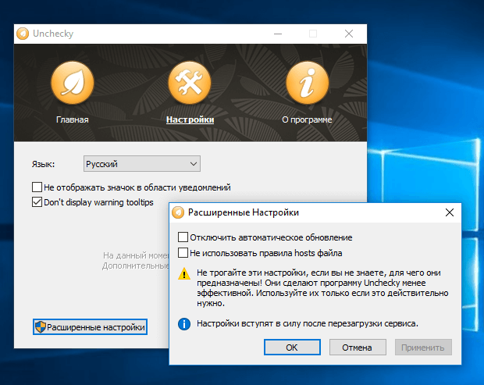Image resolution: width=484 pixels, height=385 pixels.
Task: Switch to the О программе tab label
Action: 307,119
